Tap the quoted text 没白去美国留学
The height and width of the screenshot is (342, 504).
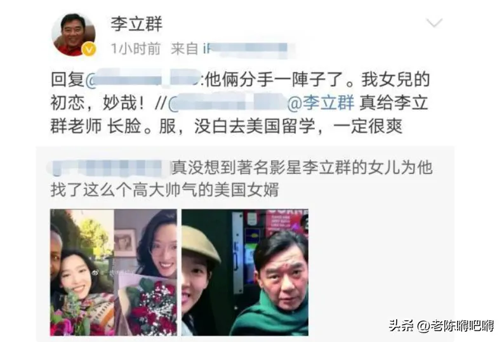(255, 126)
